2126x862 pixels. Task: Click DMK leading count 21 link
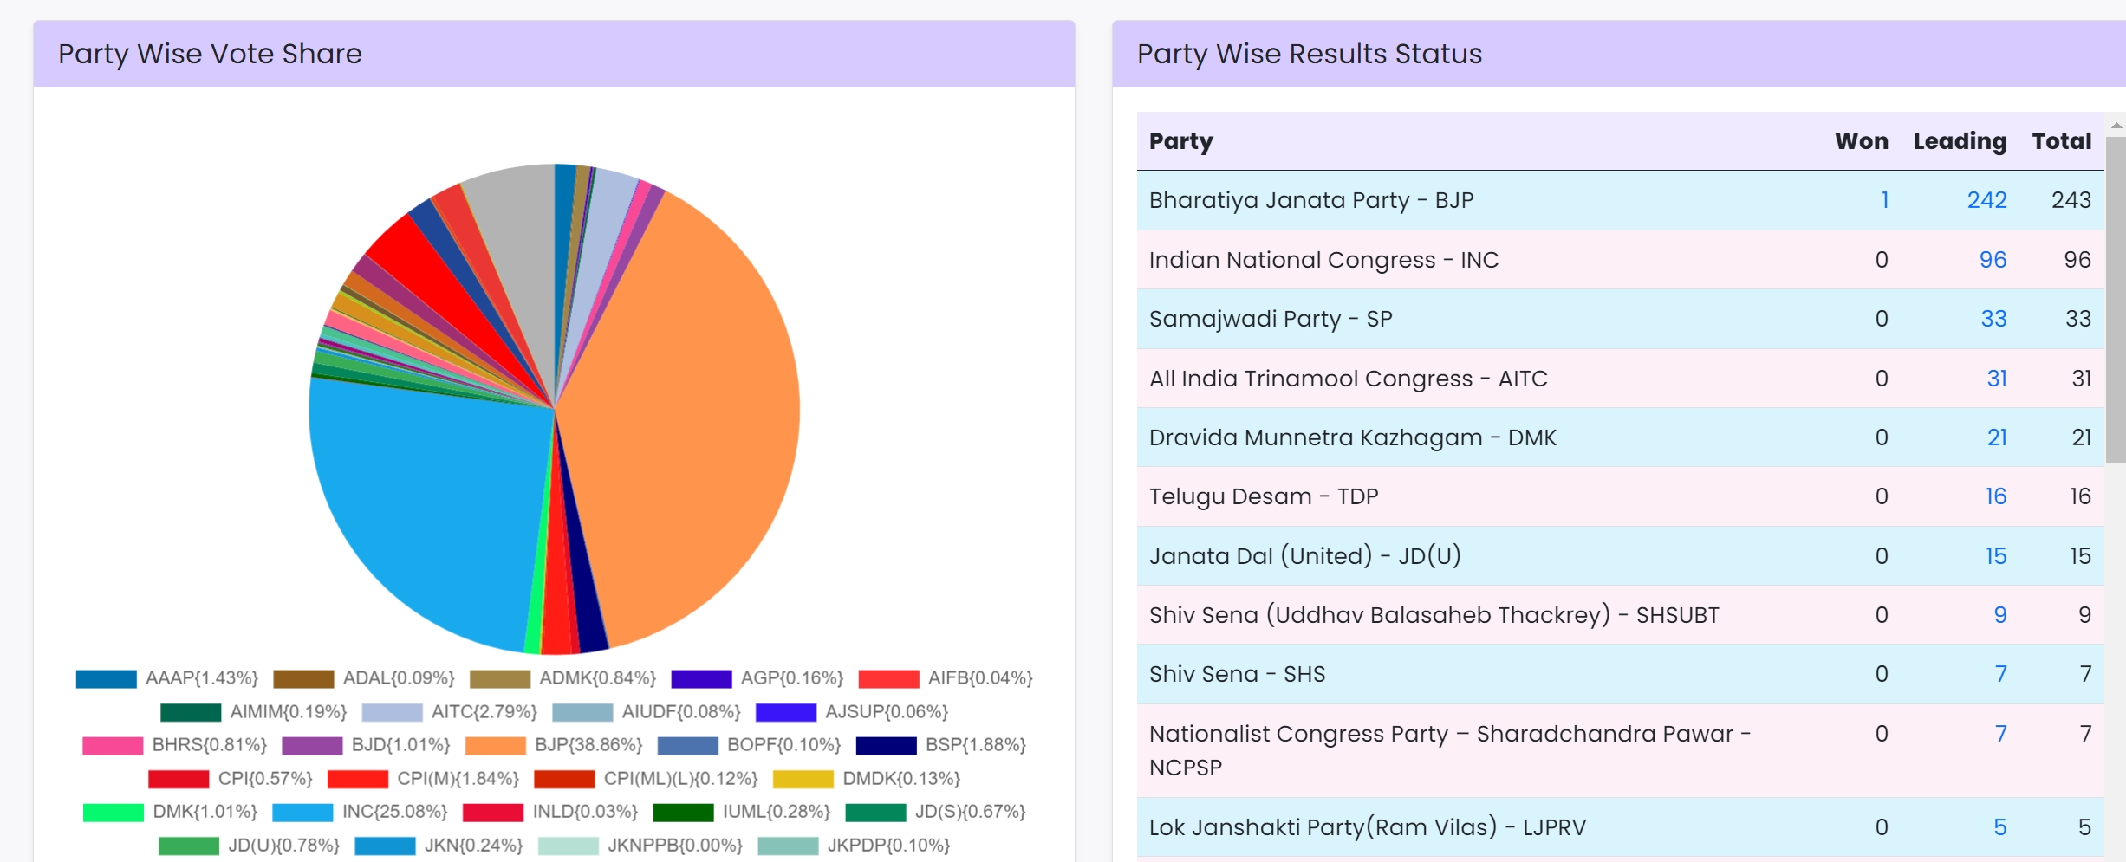click(1996, 437)
